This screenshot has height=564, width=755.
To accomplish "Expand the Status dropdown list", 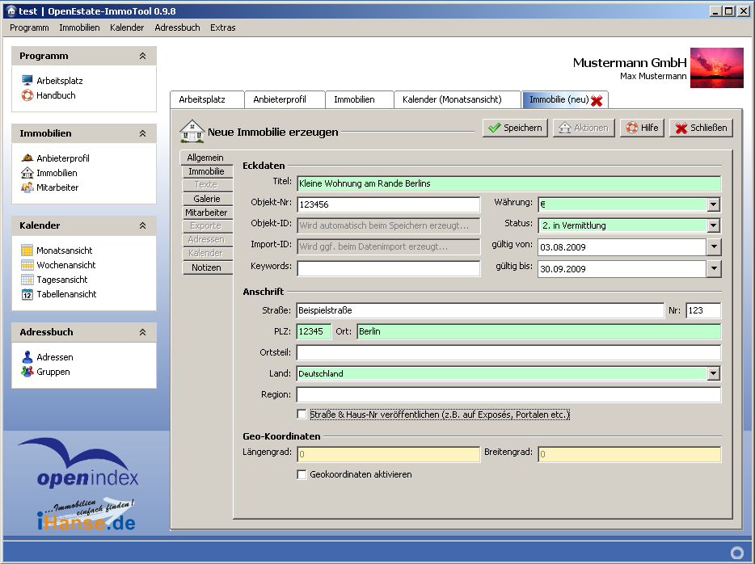I will [713, 225].
